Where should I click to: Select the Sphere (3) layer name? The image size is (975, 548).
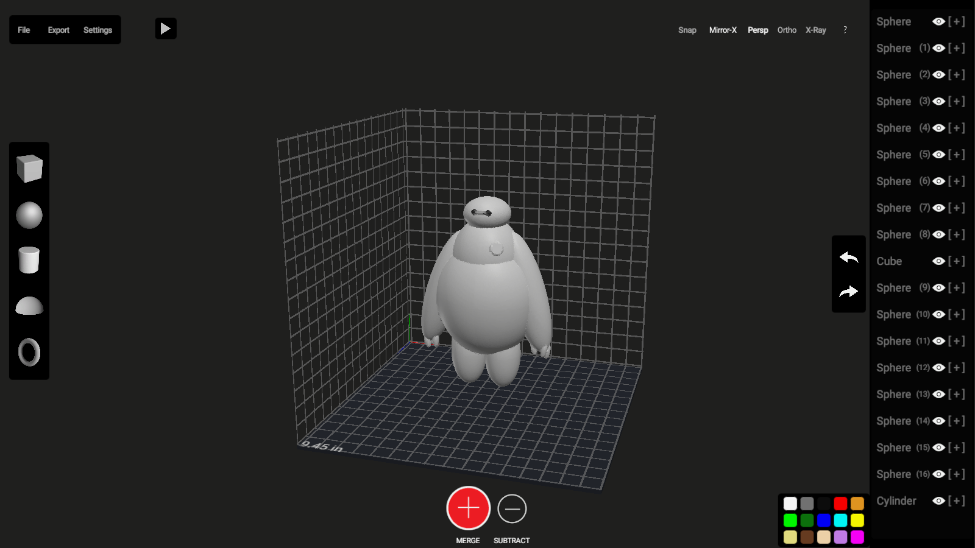[x=903, y=102]
